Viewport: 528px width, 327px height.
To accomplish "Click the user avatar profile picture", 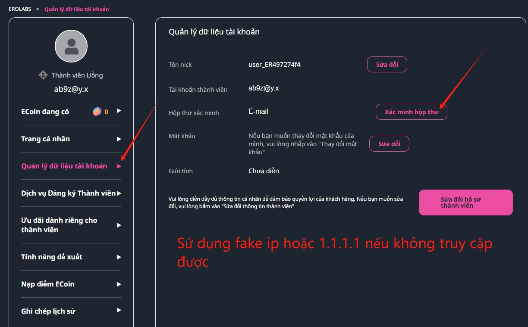I will (x=71, y=46).
